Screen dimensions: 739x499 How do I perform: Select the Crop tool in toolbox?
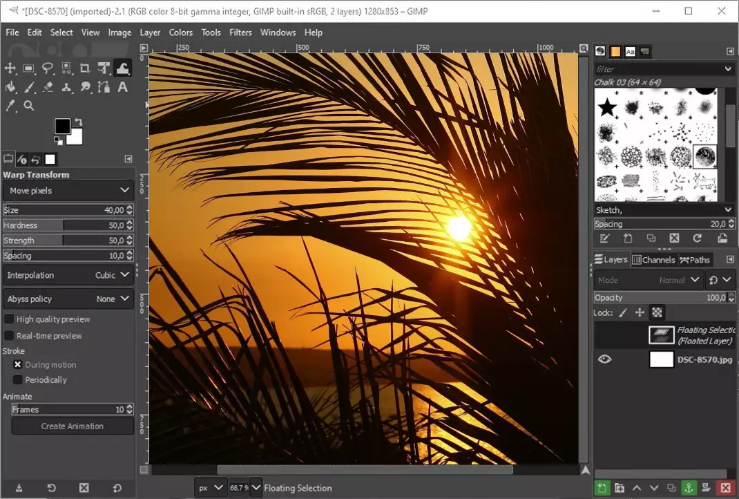pyautogui.click(x=85, y=68)
